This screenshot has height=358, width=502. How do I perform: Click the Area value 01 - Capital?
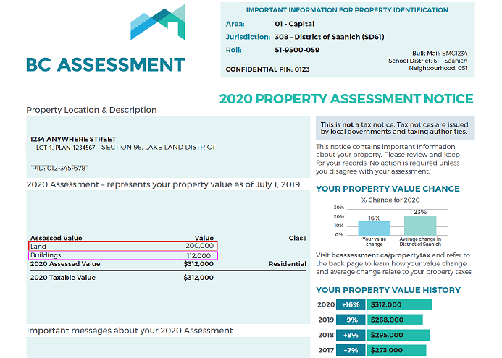[294, 24]
